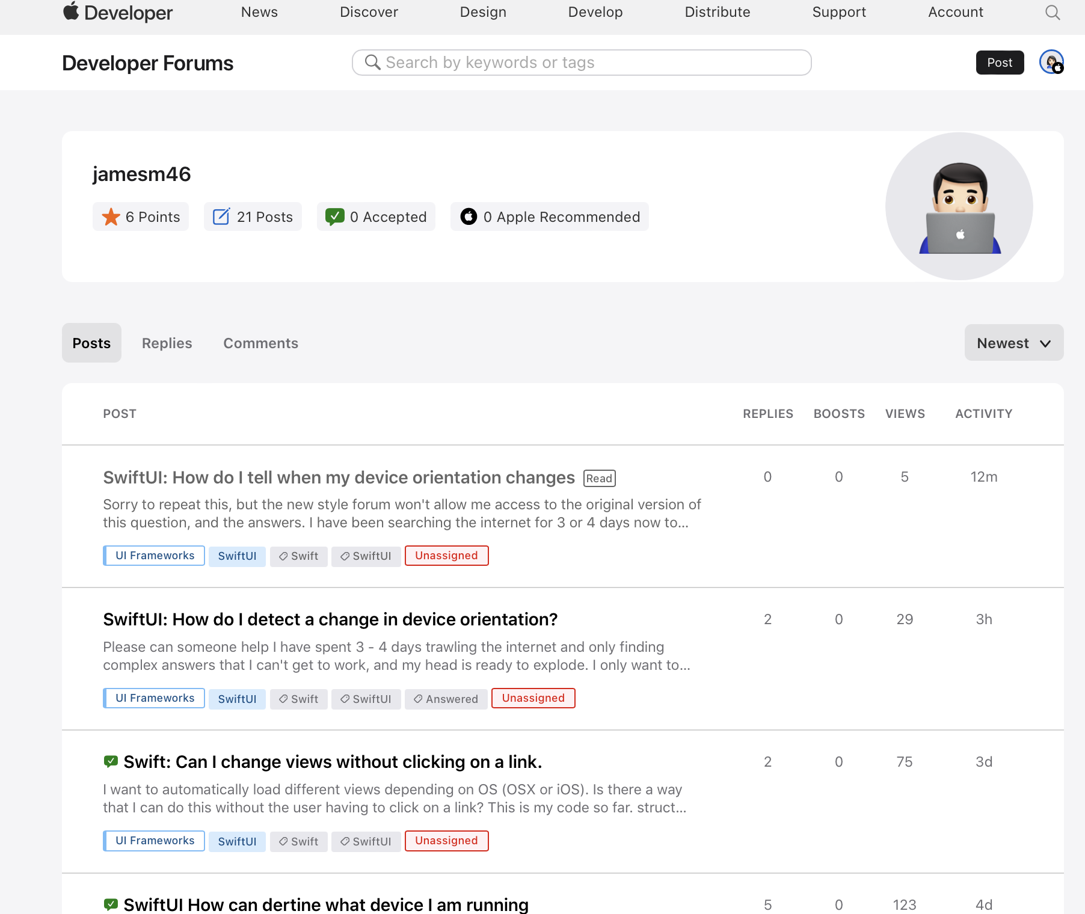1085x914 pixels.
Task: Open the Develop menu item
Action: click(x=595, y=12)
